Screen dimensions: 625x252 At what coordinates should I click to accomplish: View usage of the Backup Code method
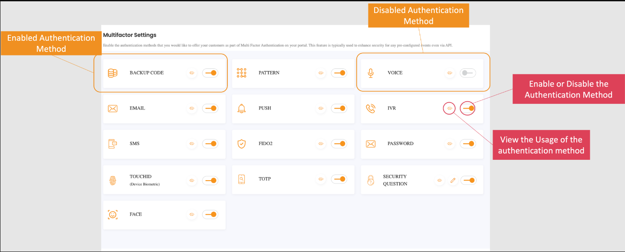pyautogui.click(x=192, y=73)
